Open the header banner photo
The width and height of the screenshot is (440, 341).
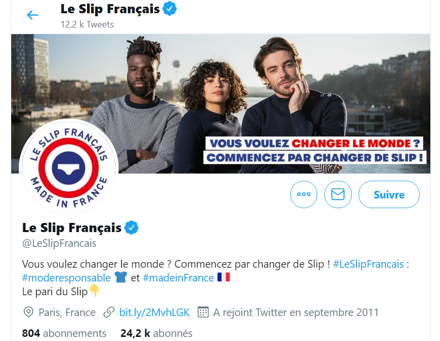point(221,103)
